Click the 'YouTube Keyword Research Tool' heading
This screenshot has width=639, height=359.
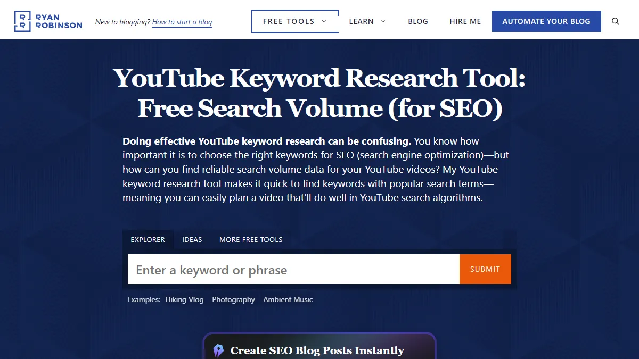coord(319,93)
